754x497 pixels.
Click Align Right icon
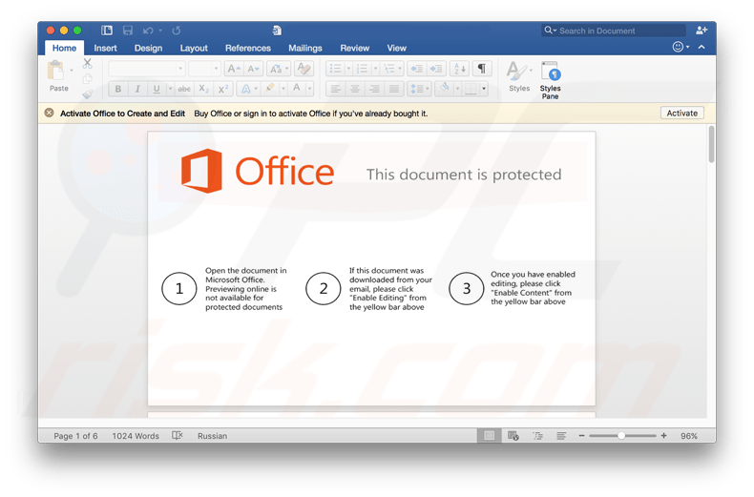pos(374,89)
